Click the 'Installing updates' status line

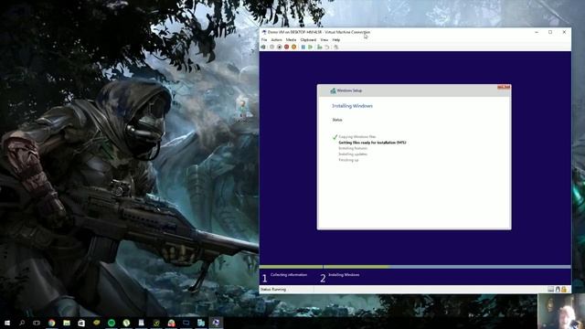[353, 154]
